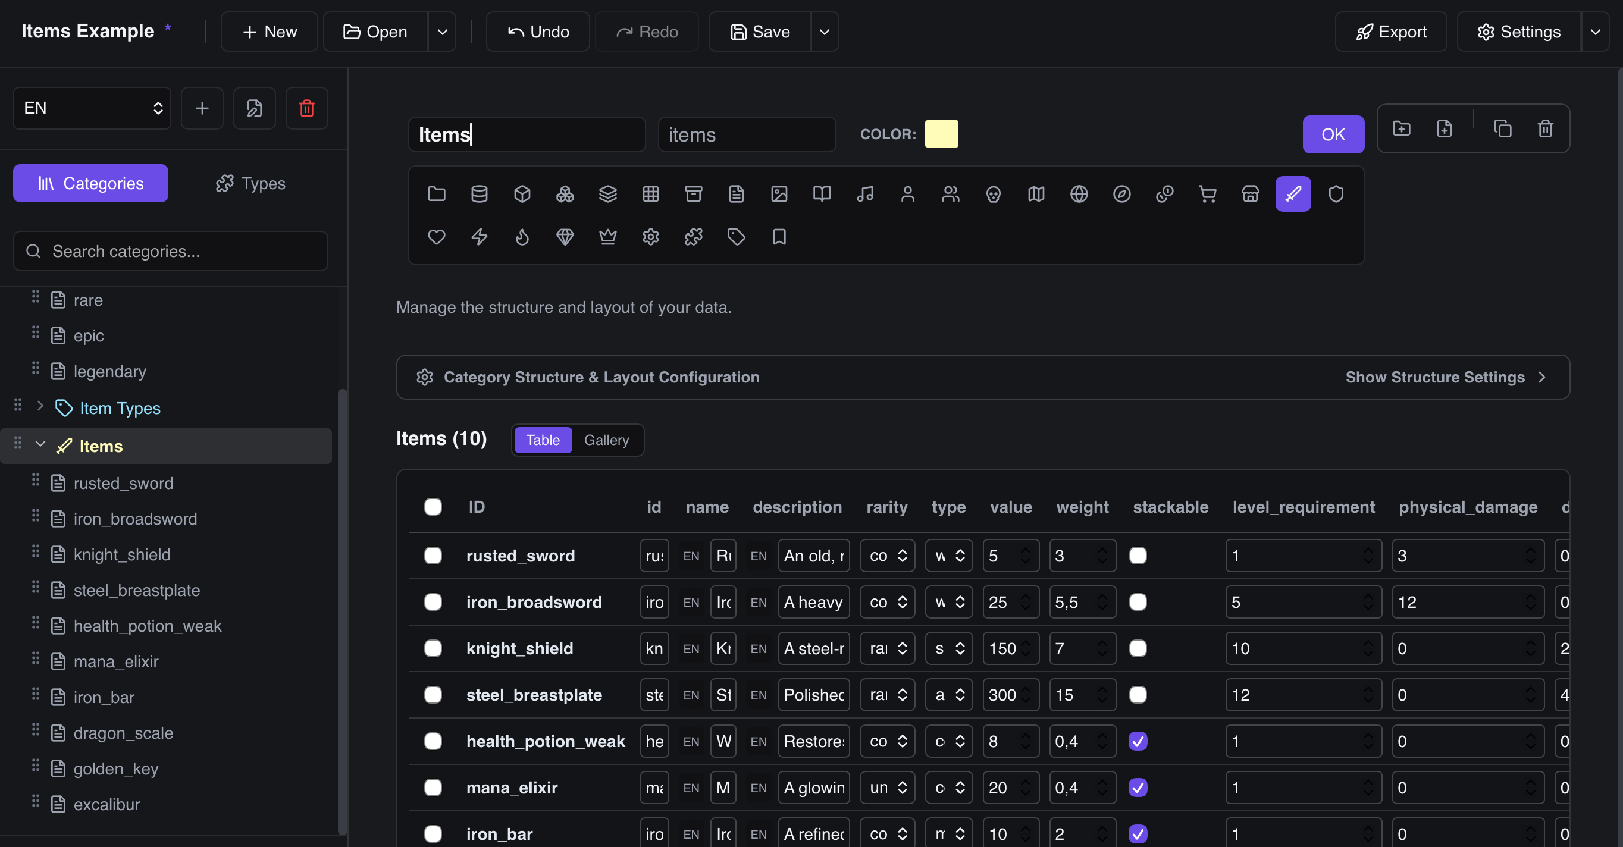This screenshot has width=1623, height=847.
Task: Switch to the Categories tab
Action: (x=90, y=183)
